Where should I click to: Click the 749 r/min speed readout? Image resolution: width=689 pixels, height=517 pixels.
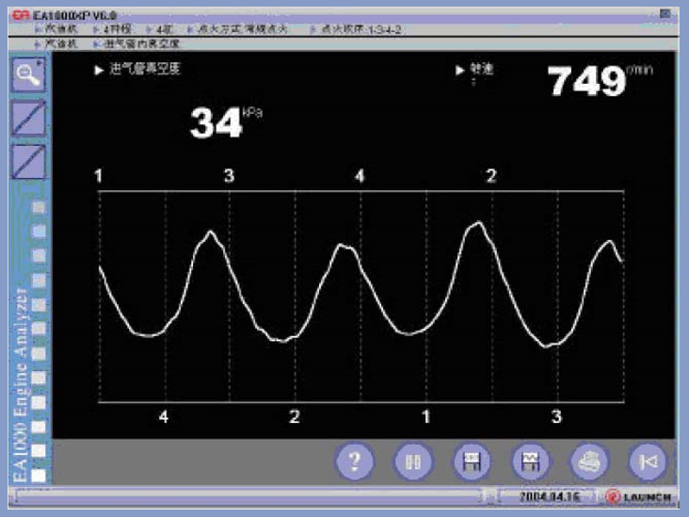[588, 81]
